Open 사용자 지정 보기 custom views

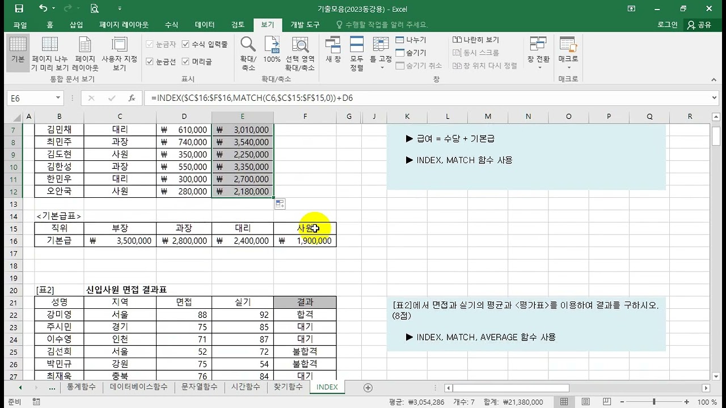pos(119,54)
